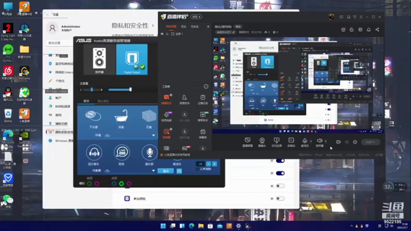The image size is (411, 231).
Task: Open 个性化 in Settings sidebar
Action: point(60,81)
